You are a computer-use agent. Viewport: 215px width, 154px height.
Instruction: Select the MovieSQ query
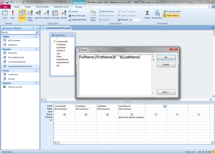[20, 53]
